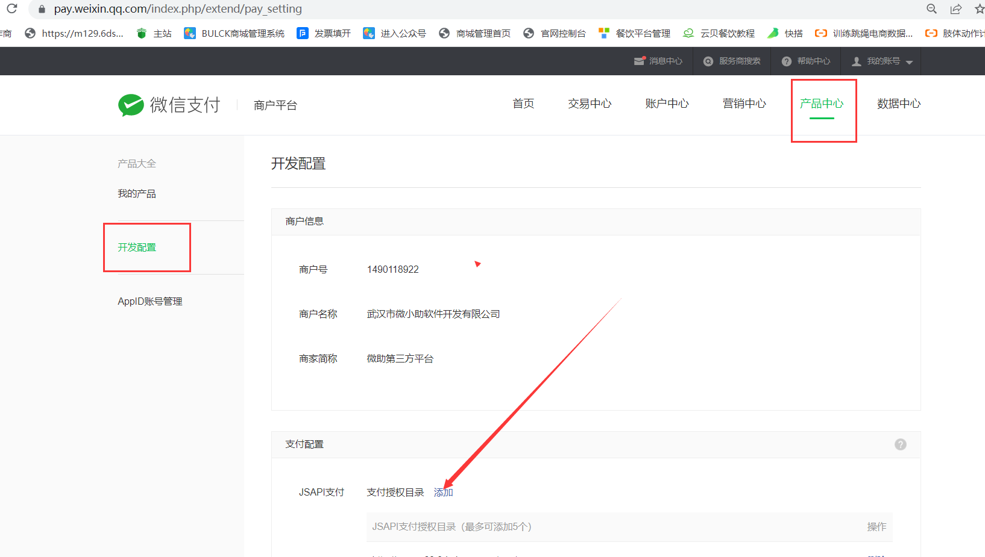Click the 商户信息 section header
The image size is (985, 557).
point(304,221)
